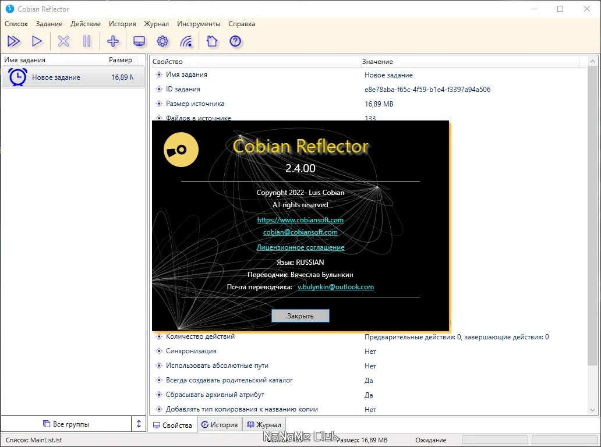The image size is (601, 447).
Task: Click bullet icon beside Всегда создавать родительский каталог
Action: coord(159,380)
